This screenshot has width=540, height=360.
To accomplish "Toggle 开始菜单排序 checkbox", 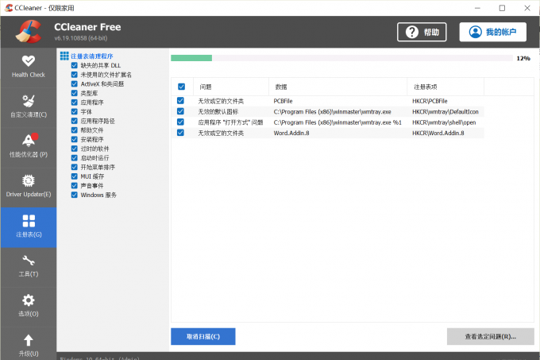I will pyautogui.click(x=75, y=167).
